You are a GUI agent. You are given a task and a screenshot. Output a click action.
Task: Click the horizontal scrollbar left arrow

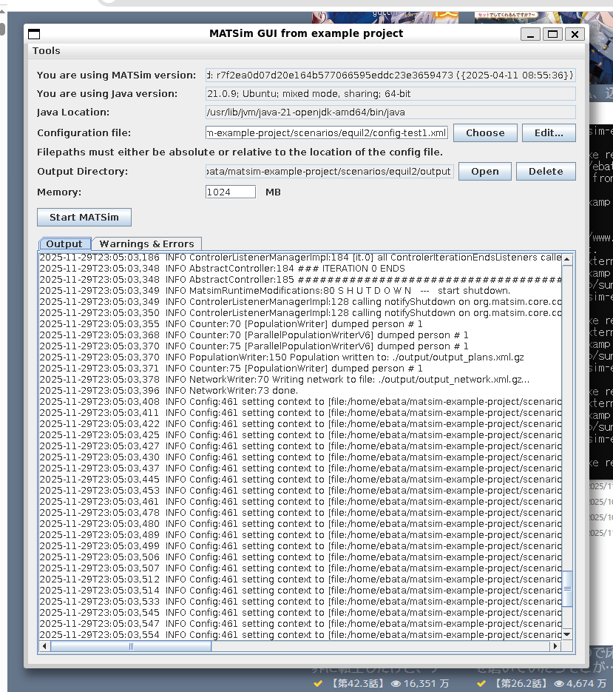[45, 646]
